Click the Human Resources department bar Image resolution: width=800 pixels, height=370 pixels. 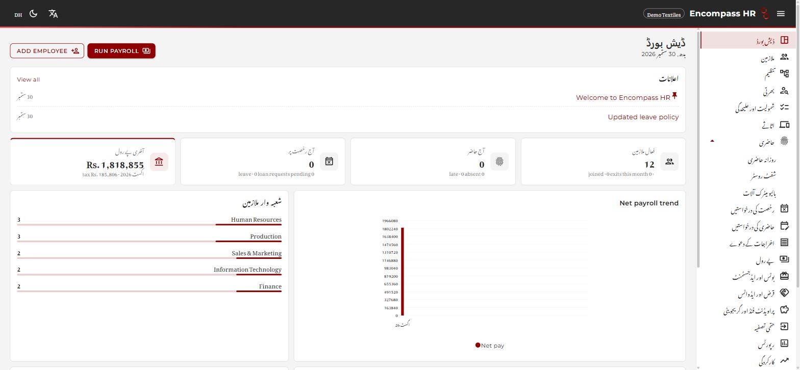(149, 224)
